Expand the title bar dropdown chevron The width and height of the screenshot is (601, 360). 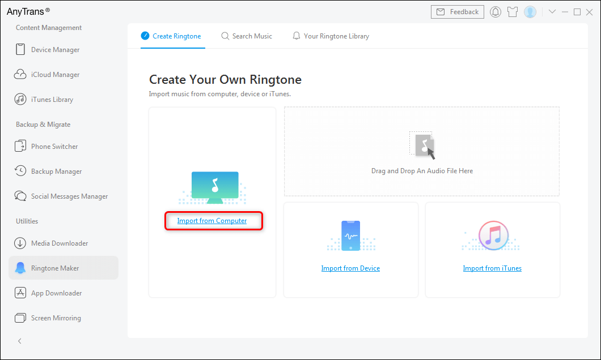coord(552,12)
